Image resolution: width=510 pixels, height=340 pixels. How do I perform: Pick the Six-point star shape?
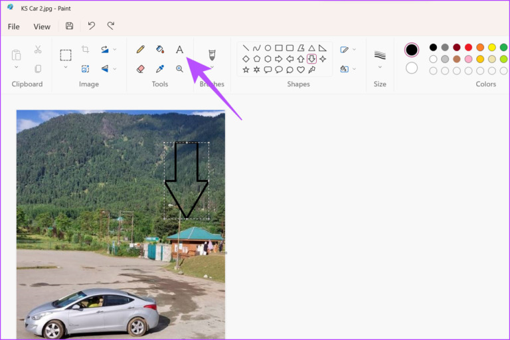pyautogui.click(x=256, y=70)
